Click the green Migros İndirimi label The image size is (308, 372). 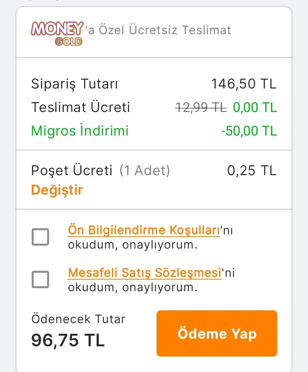(80, 131)
